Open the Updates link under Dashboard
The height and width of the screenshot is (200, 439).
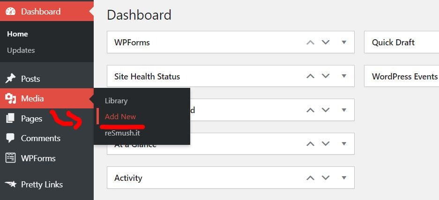click(21, 50)
